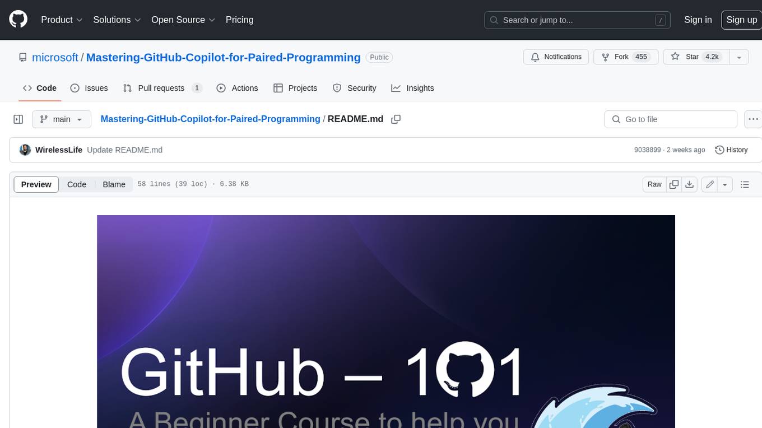
Task: Open the WirelessLife avatar profile
Action: (25, 150)
